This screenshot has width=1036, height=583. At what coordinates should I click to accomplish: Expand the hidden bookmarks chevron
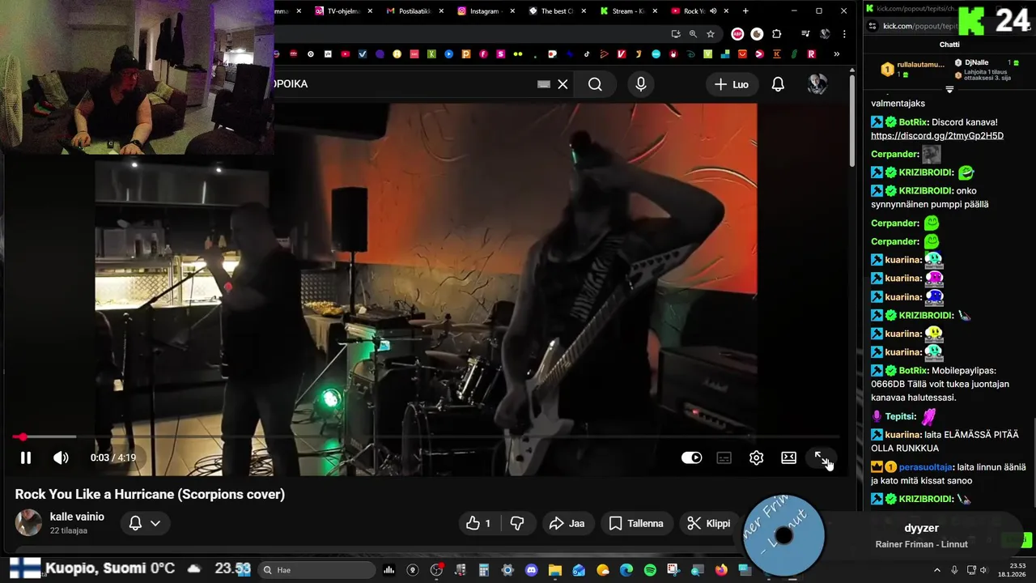pyautogui.click(x=836, y=54)
